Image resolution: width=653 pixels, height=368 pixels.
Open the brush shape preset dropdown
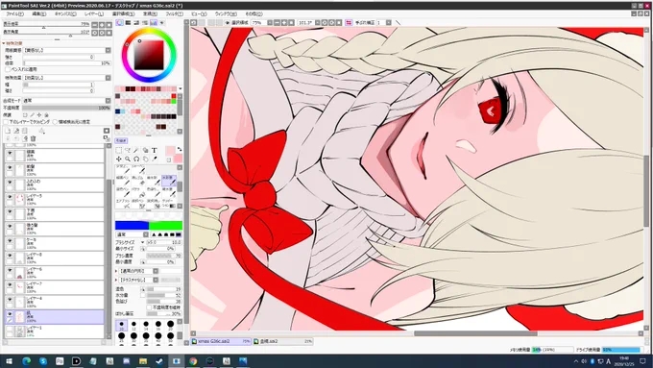156,271
